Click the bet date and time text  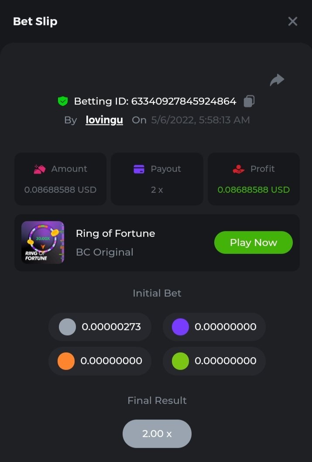click(201, 120)
